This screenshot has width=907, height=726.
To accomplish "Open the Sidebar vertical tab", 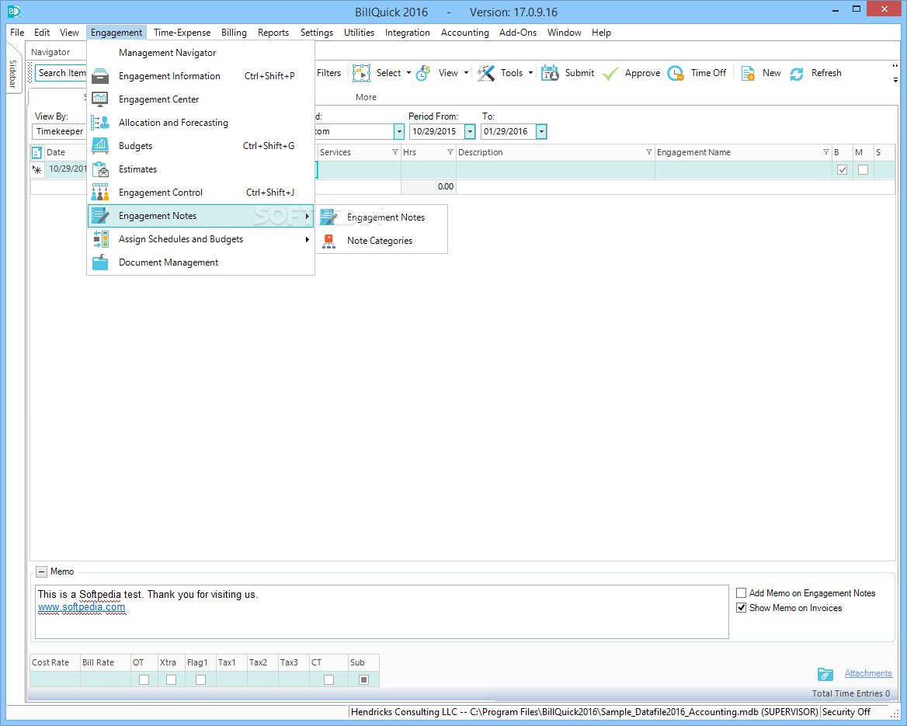I will [x=13, y=75].
